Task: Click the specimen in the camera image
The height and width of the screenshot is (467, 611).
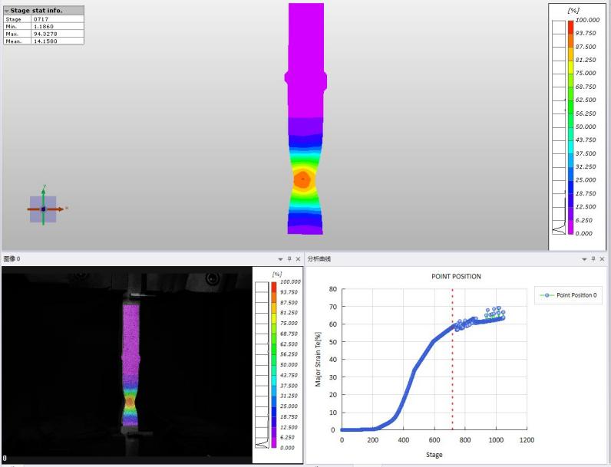Action: (x=130, y=360)
